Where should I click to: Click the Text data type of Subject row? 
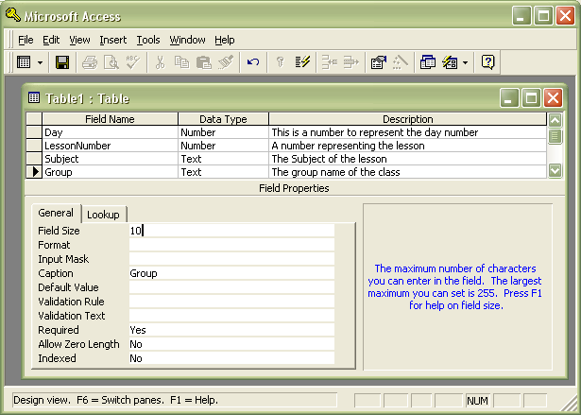(224, 159)
